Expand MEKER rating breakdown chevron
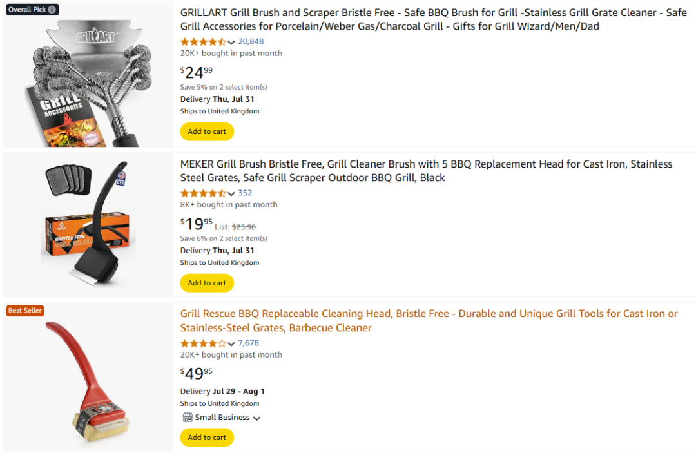Viewport: 696px width, 453px height. click(231, 194)
